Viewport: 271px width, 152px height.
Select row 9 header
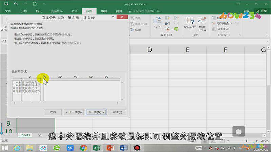[x=8, y=123]
